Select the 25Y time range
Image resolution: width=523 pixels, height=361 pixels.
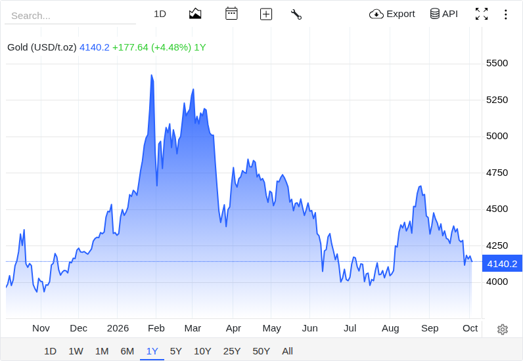point(232,351)
